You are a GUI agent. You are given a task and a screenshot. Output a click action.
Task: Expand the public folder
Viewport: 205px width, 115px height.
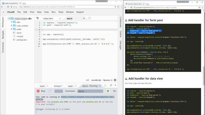coord(12,29)
